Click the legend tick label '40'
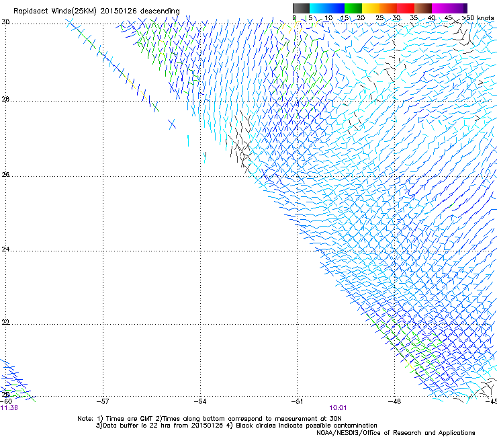Viewport: 497px width, 437px height. [431, 18]
